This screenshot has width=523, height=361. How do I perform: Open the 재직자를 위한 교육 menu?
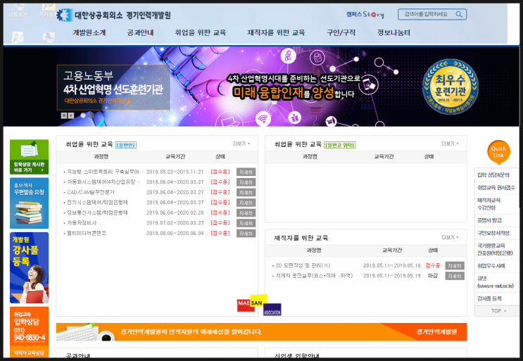click(x=276, y=32)
